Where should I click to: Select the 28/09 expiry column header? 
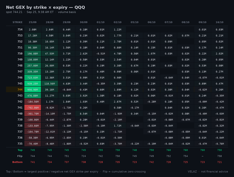click(50, 22)
